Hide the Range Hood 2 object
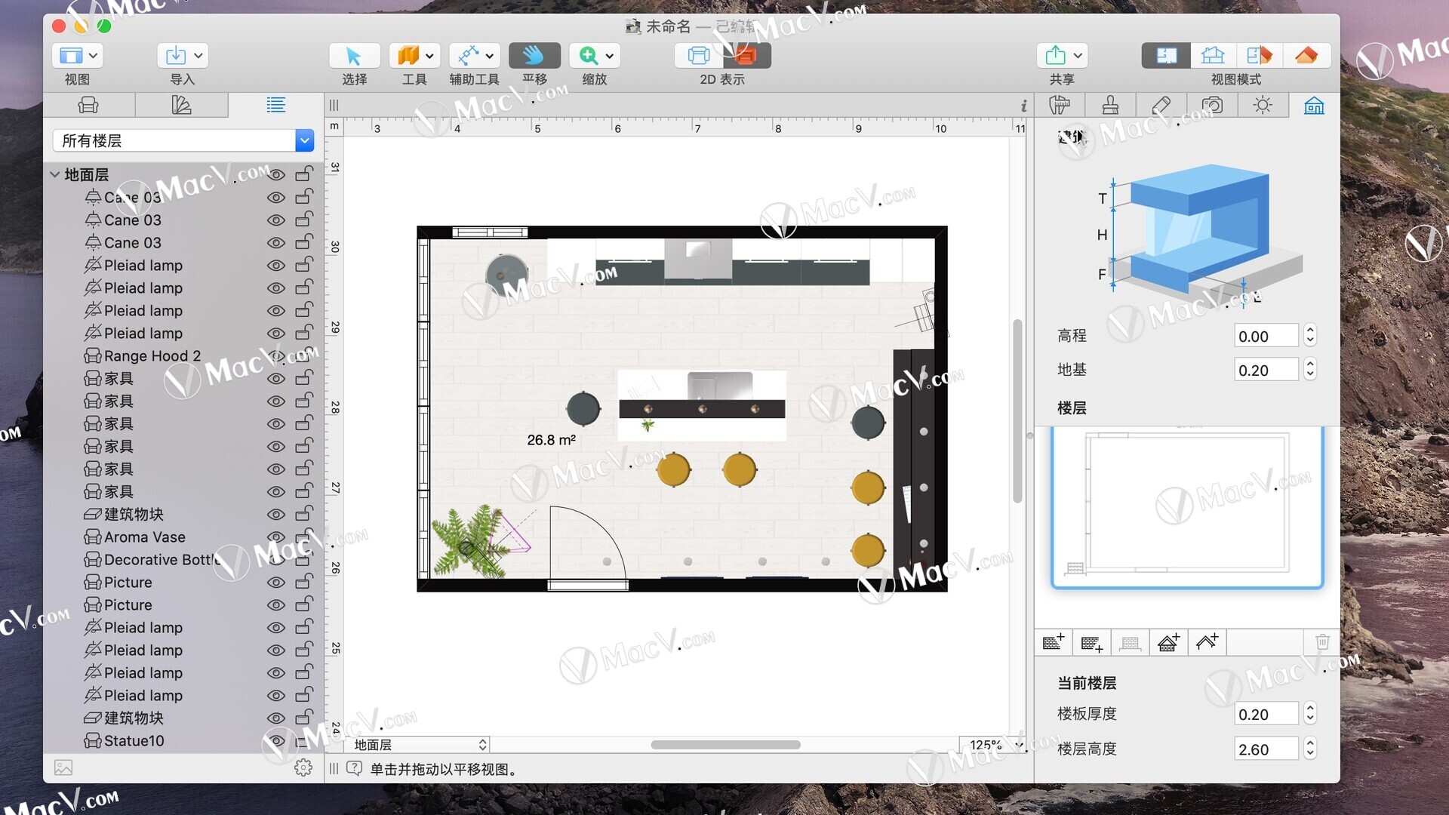Image resolution: width=1449 pixels, height=815 pixels. point(276,356)
